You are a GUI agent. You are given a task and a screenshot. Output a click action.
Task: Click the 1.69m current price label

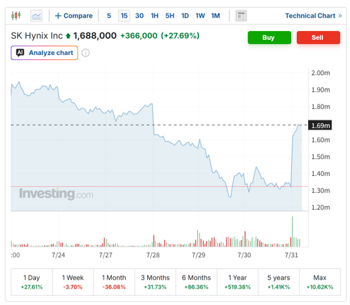(320, 125)
